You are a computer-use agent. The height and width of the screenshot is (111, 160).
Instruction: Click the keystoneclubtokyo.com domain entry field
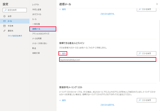(108, 60)
